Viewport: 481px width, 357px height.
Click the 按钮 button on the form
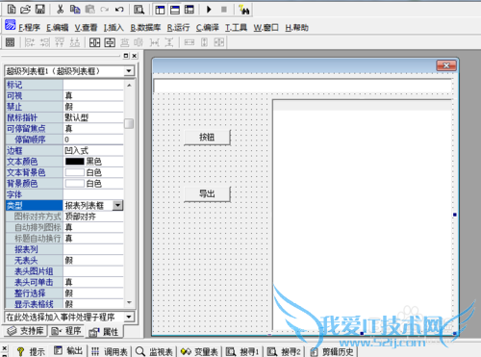[207, 138]
